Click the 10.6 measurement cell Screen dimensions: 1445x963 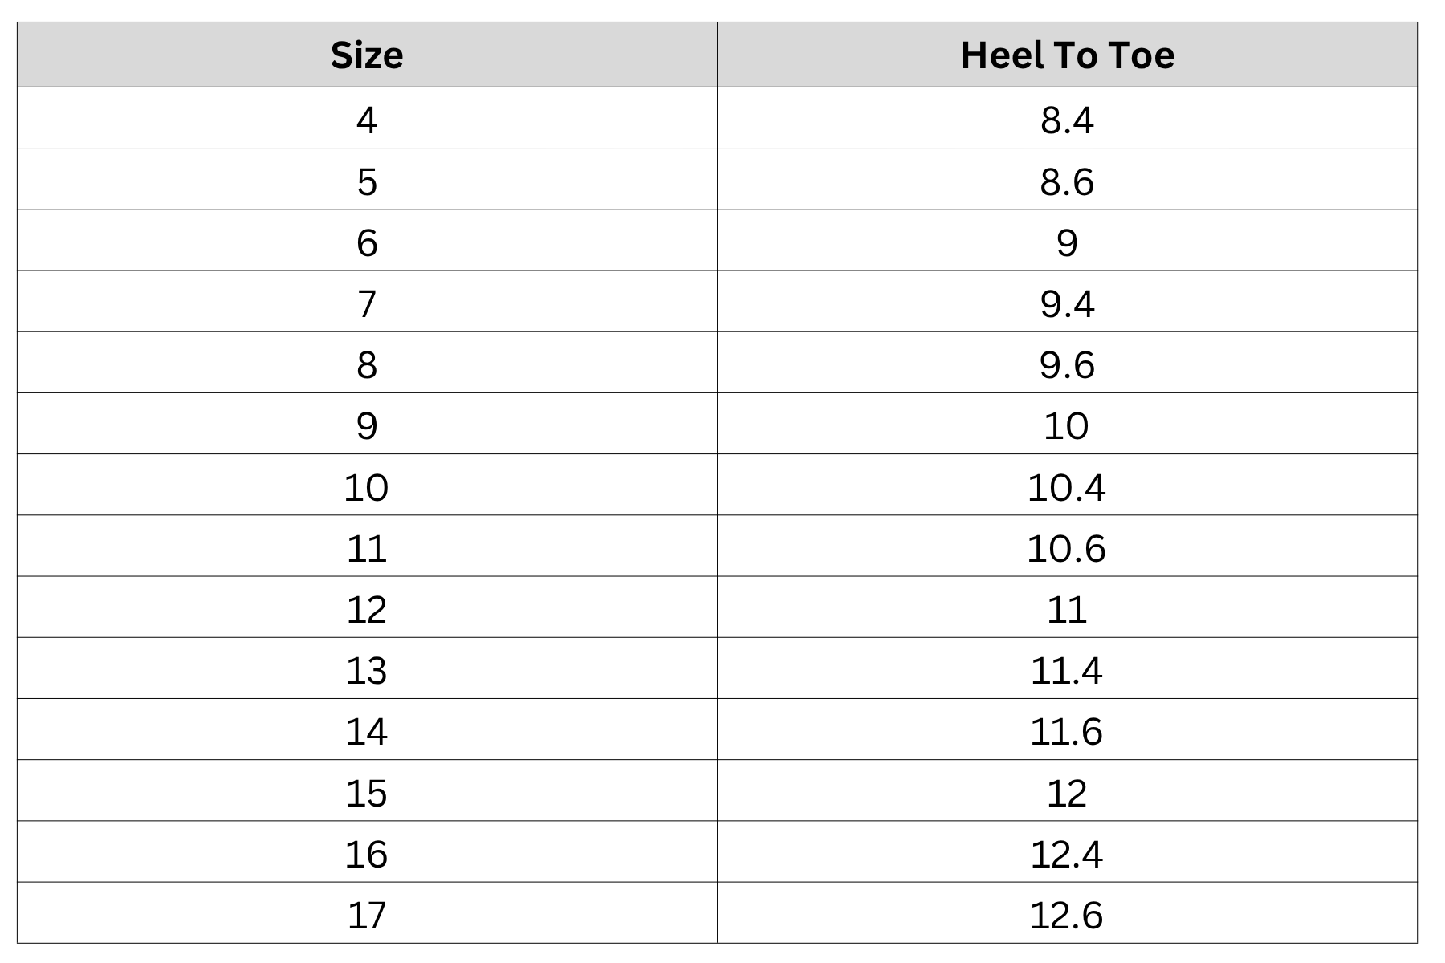1067,546
